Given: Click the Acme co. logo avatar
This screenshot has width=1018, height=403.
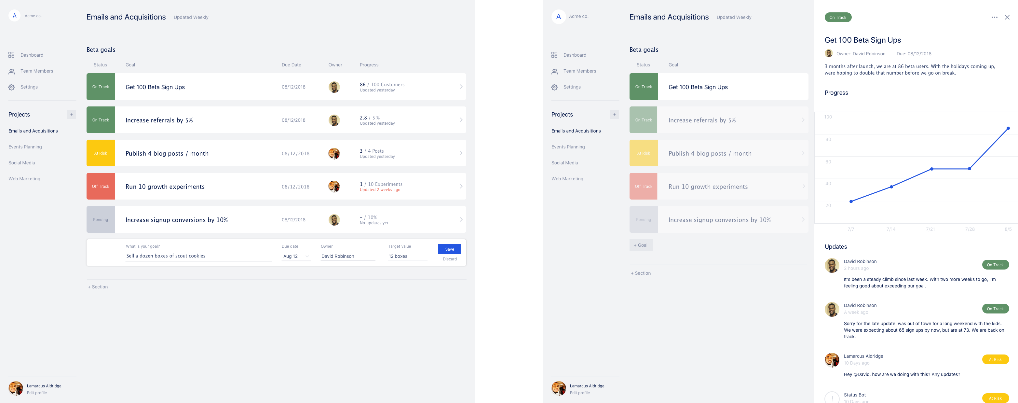Looking at the screenshot, I should point(15,16).
